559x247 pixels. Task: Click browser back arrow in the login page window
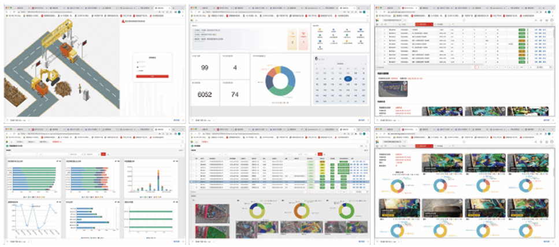(x=7, y=12)
